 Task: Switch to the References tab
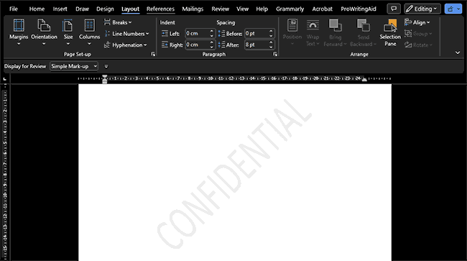coord(160,9)
